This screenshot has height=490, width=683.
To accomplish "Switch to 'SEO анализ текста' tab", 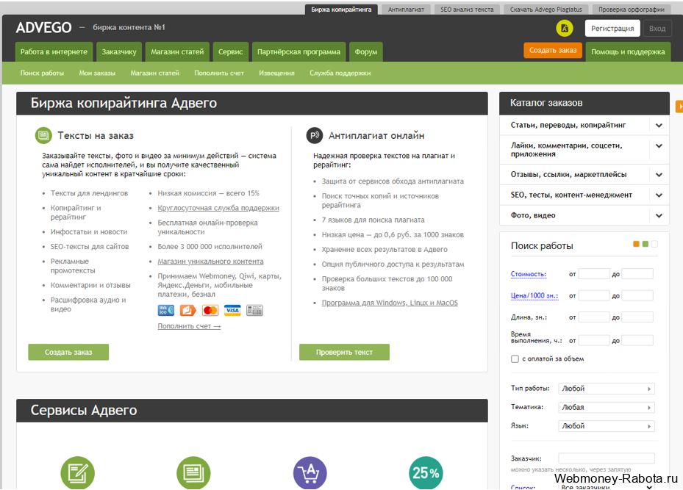I will pos(467,9).
